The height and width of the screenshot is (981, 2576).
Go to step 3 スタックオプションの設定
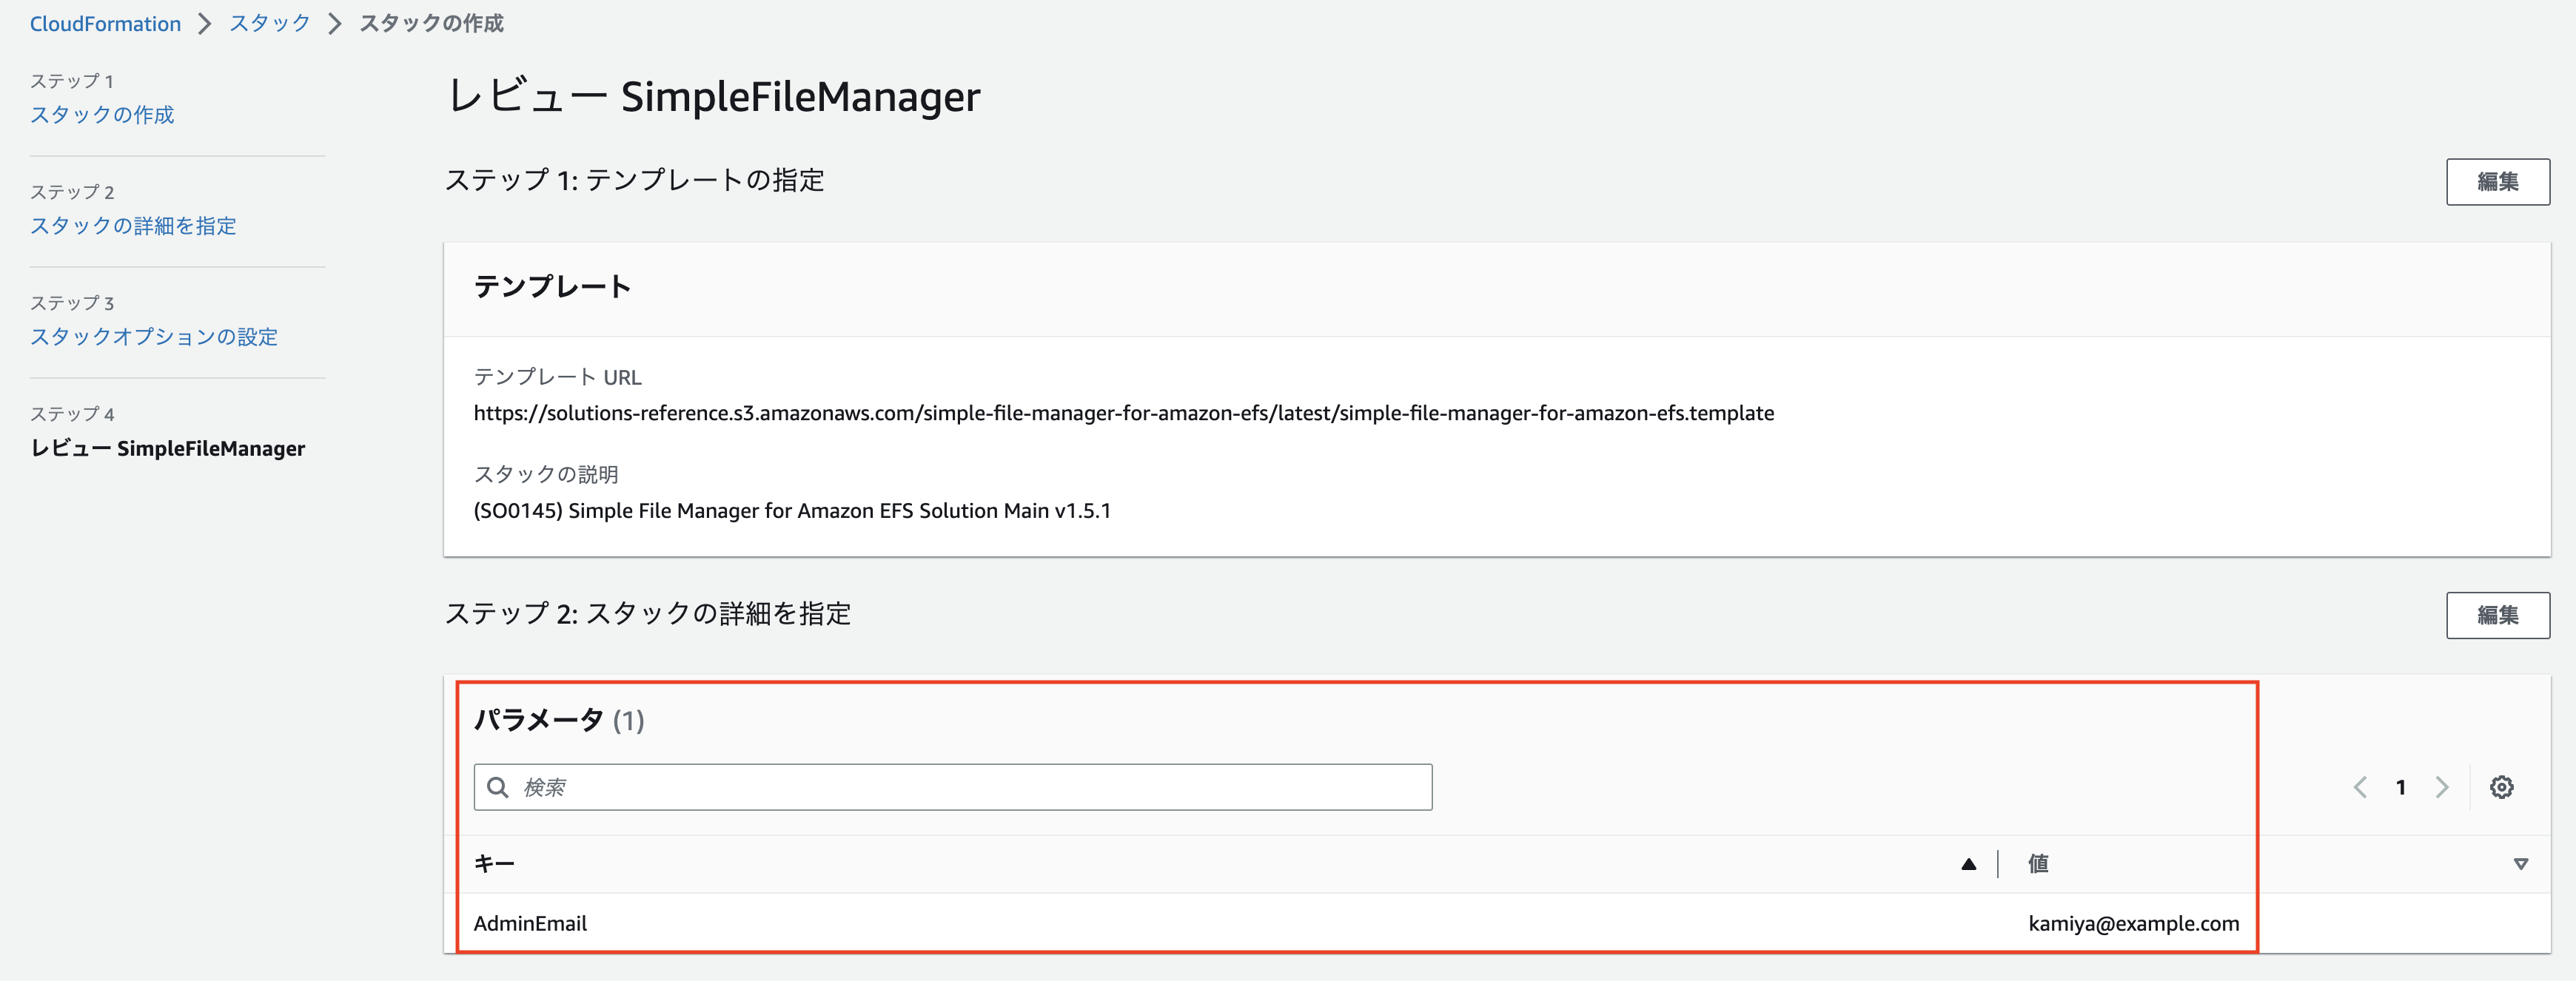pos(154,337)
